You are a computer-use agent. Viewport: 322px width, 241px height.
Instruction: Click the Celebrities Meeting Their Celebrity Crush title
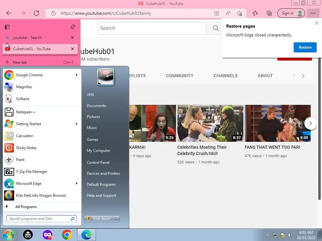[x=202, y=150]
